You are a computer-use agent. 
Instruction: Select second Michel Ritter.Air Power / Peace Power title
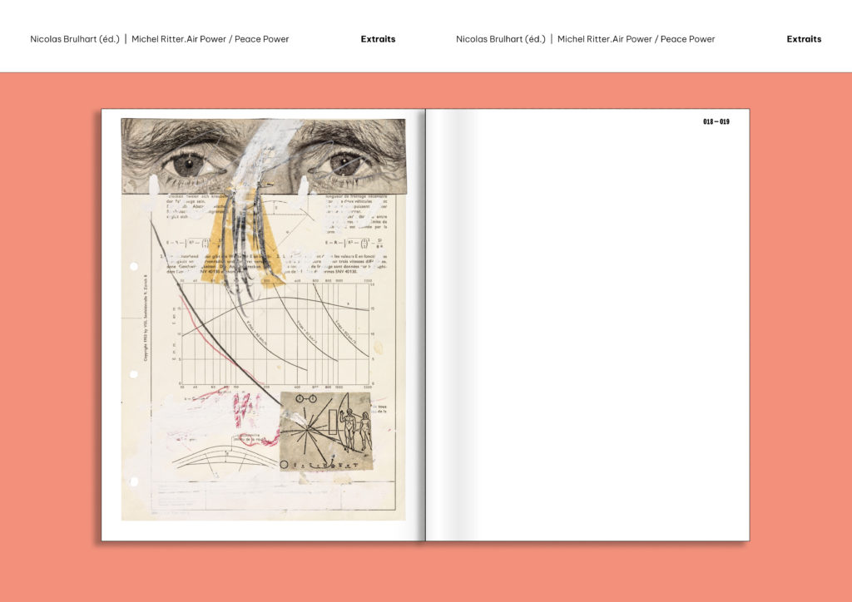pos(637,39)
